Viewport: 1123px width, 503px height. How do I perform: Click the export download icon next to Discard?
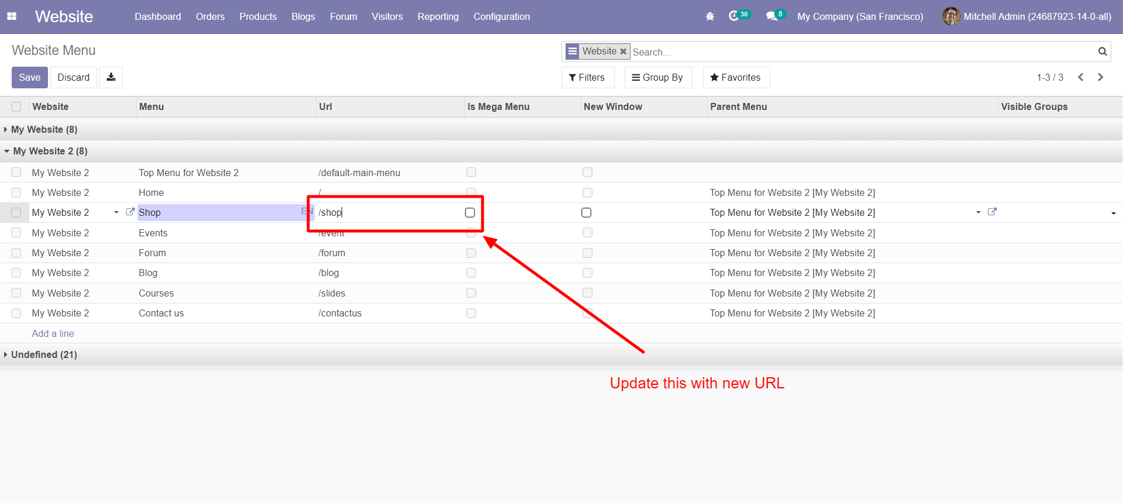coord(111,77)
